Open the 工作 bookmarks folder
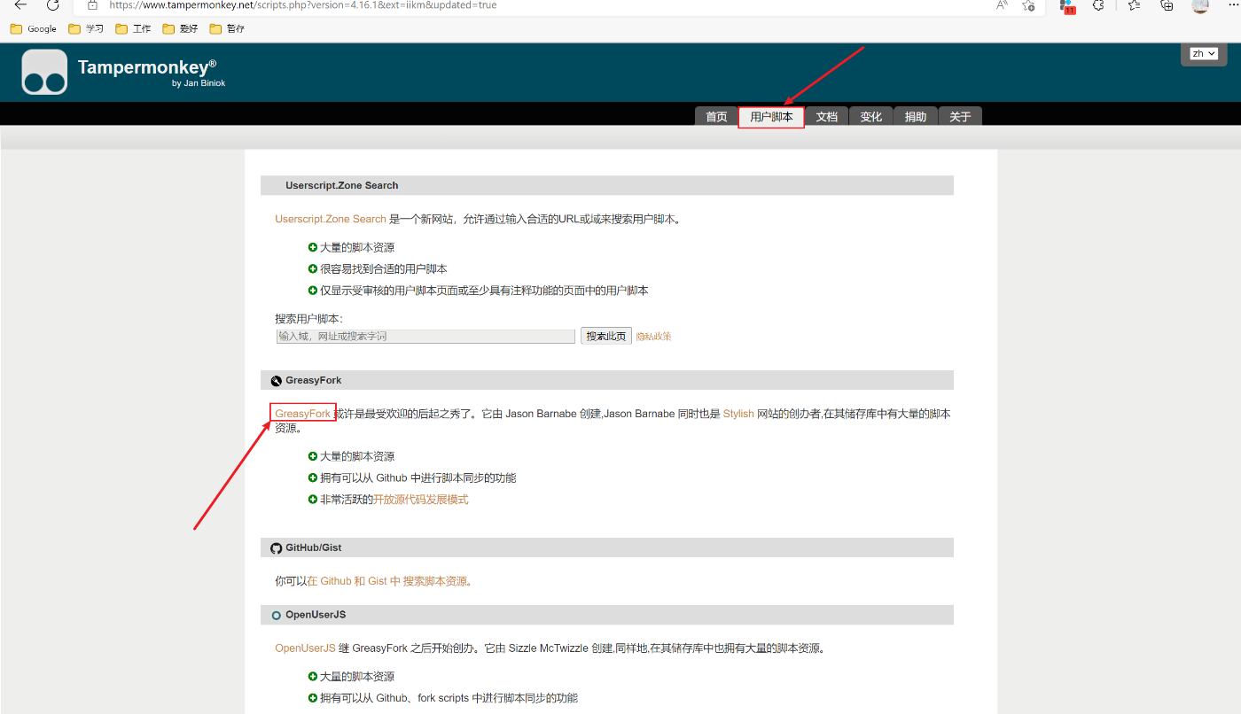 (x=133, y=28)
